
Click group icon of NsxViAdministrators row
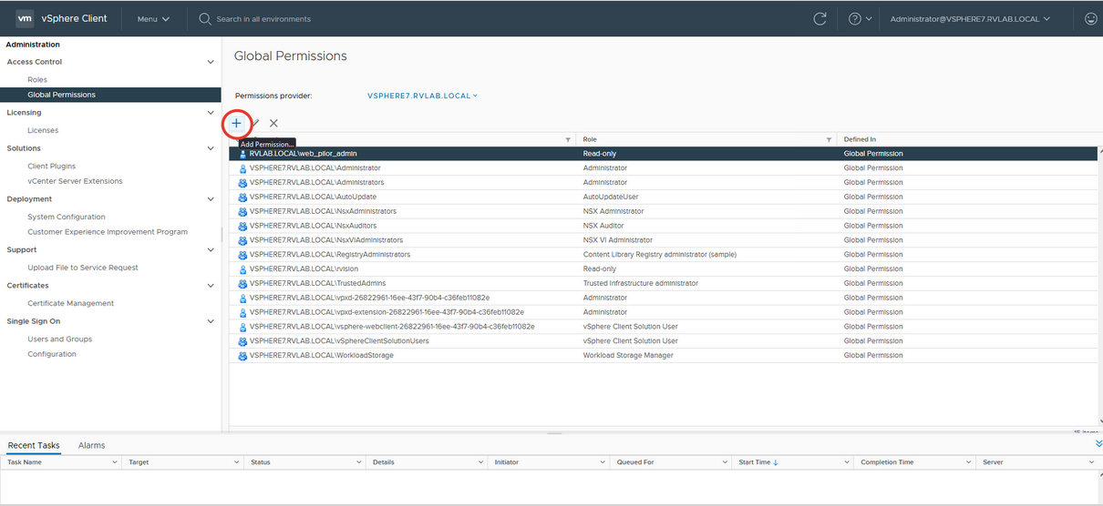242,240
